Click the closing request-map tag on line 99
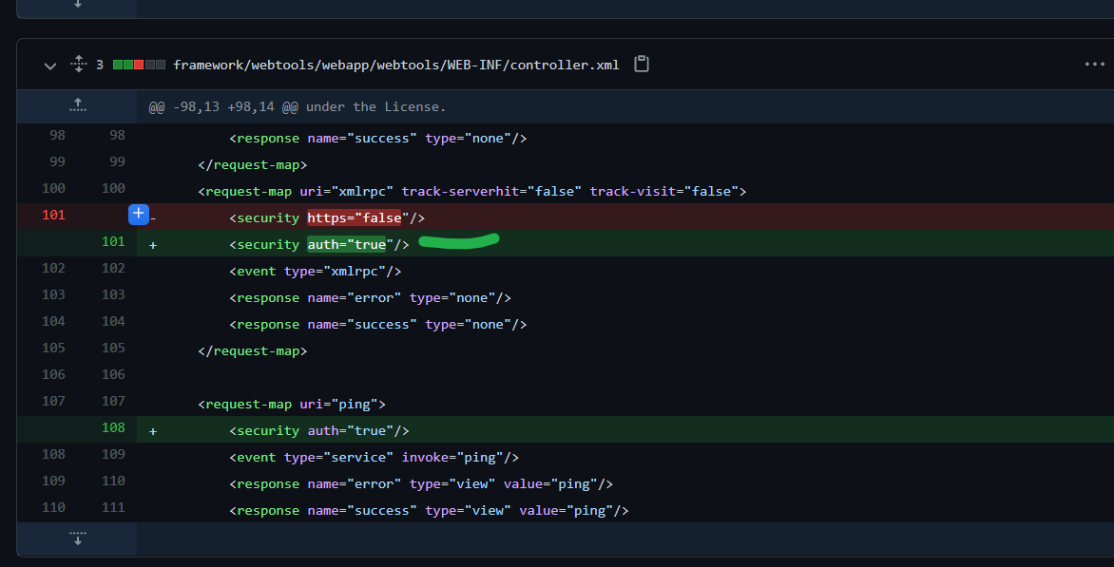The height and width of the screenshot is (567, 1114). [x=252, y=164]
